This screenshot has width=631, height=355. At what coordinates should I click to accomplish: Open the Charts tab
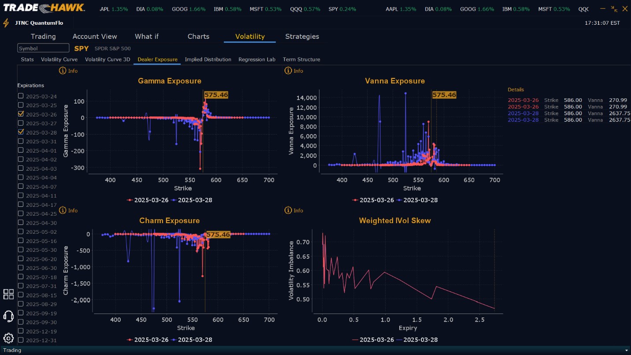tap(198, 37)
